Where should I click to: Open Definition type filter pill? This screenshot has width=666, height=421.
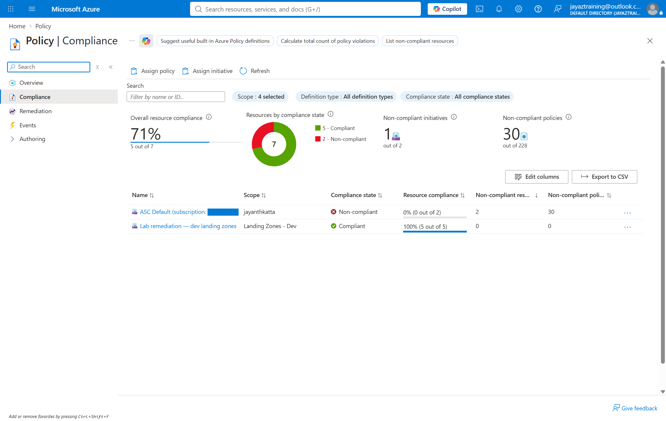[x=346, y=97]
